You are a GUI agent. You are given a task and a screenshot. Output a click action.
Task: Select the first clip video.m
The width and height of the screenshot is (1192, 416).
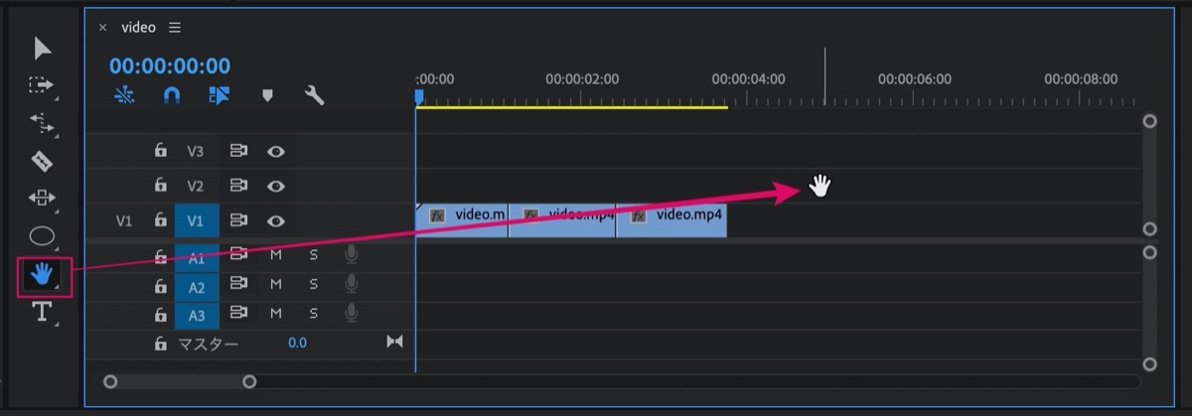(462, 220)
